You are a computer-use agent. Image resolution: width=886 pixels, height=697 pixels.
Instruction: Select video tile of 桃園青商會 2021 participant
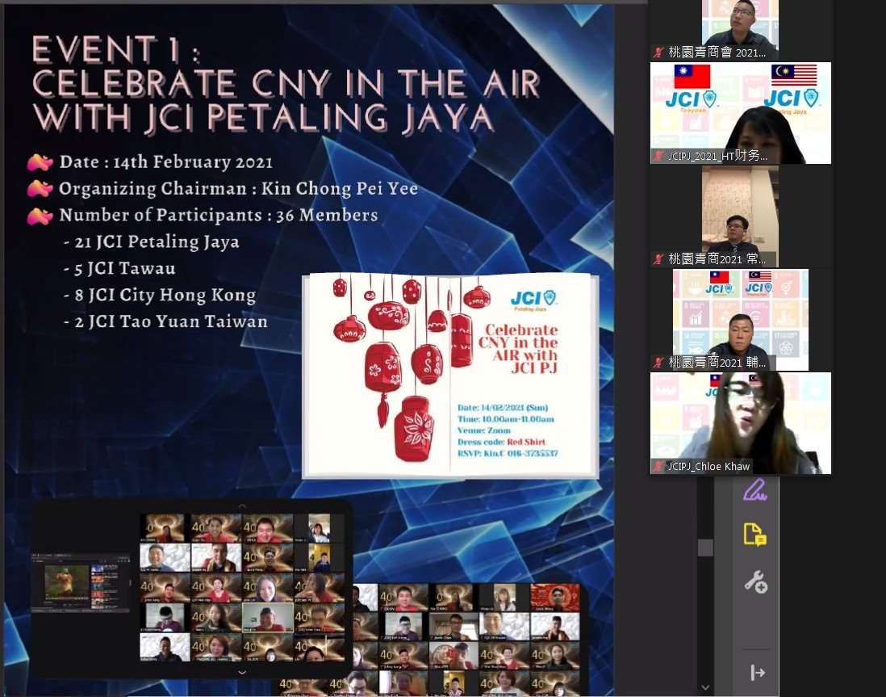tap(740, 30)
